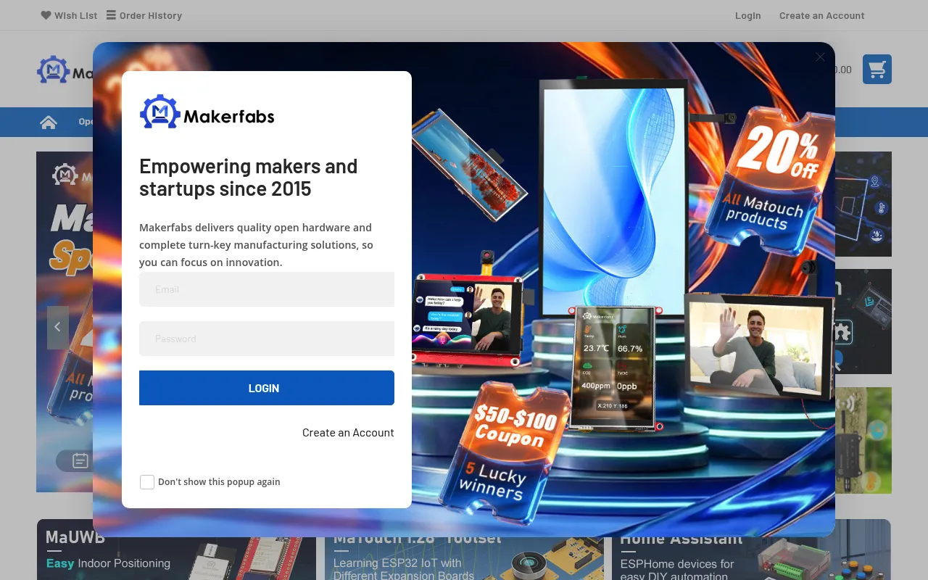Show the previous slide with the left arrow
The width and height of the screenshot is (928, 580).
pos(58,327)
